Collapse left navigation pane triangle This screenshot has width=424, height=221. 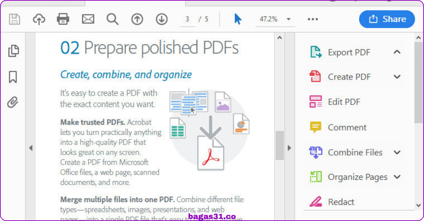pyautogui.click(x=31, y=148)
